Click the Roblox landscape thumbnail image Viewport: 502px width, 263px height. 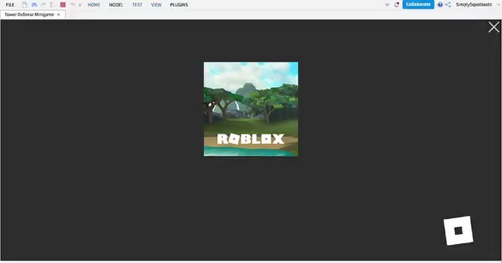pyautogui.click(x=251, y=109)
